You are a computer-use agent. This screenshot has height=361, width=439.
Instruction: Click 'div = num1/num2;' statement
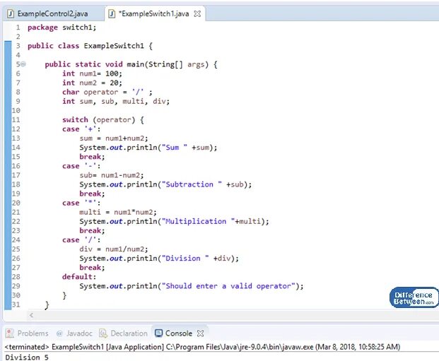click(x=114, y=249)
